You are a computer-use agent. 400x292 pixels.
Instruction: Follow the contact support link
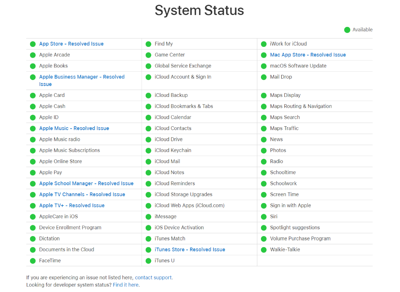154,277
